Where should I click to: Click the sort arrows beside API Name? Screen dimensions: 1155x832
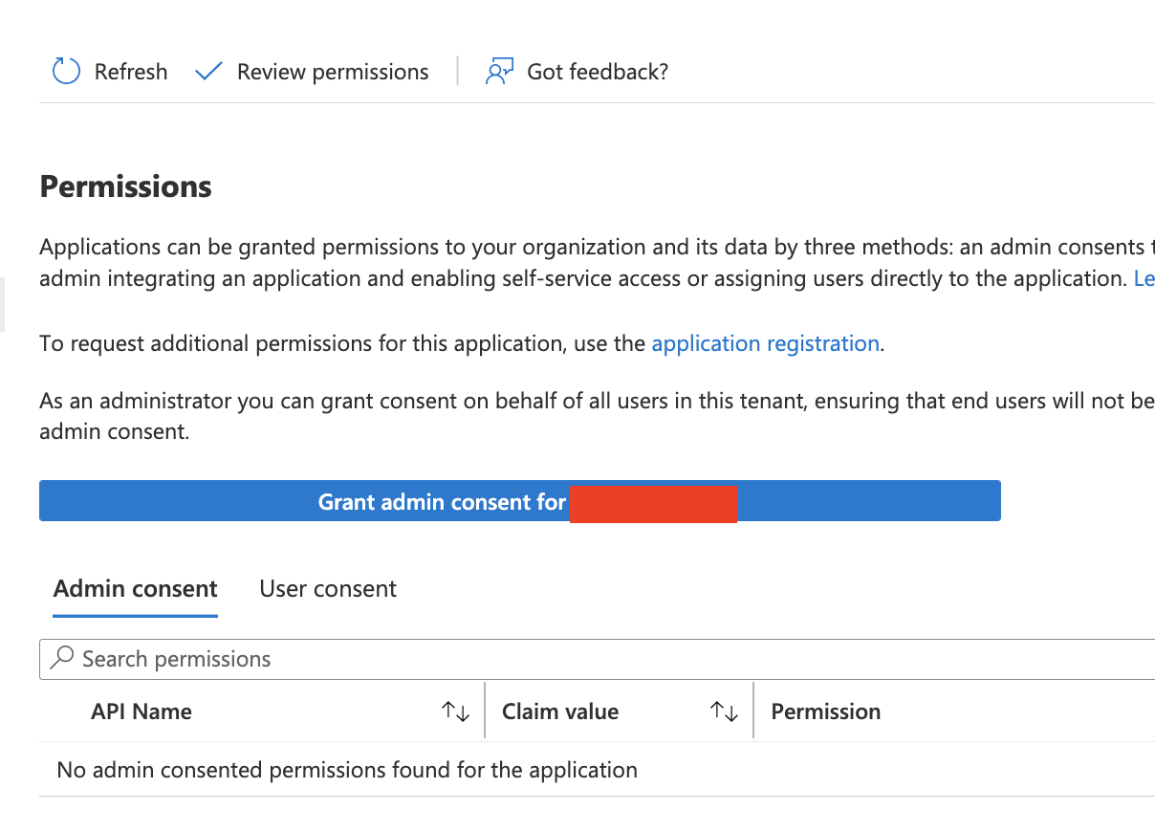click(x=455, y=712)
